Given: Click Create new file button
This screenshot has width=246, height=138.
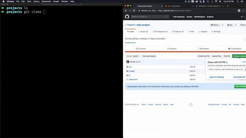Looking at the screenshot, I should 204,56.
